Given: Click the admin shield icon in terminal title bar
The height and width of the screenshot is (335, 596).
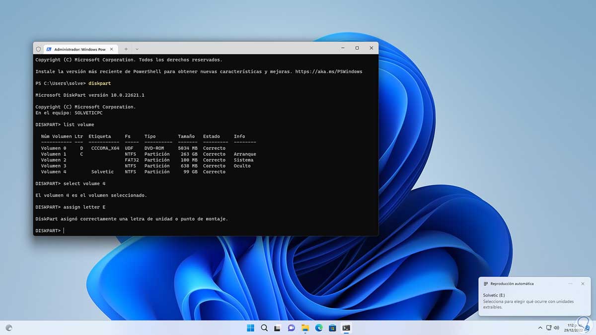Looking at the screenshot, I should pyautogui.click(x=38, y=49).
